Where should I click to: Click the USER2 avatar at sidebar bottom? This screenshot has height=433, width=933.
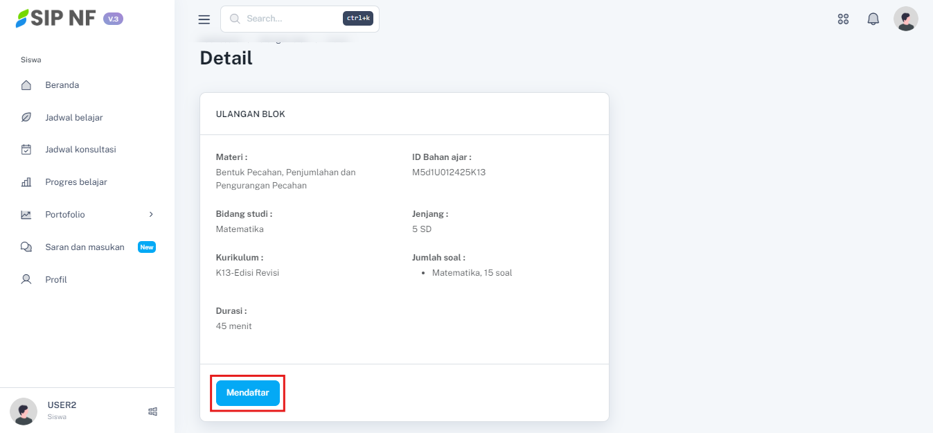(x=24, y=412)
